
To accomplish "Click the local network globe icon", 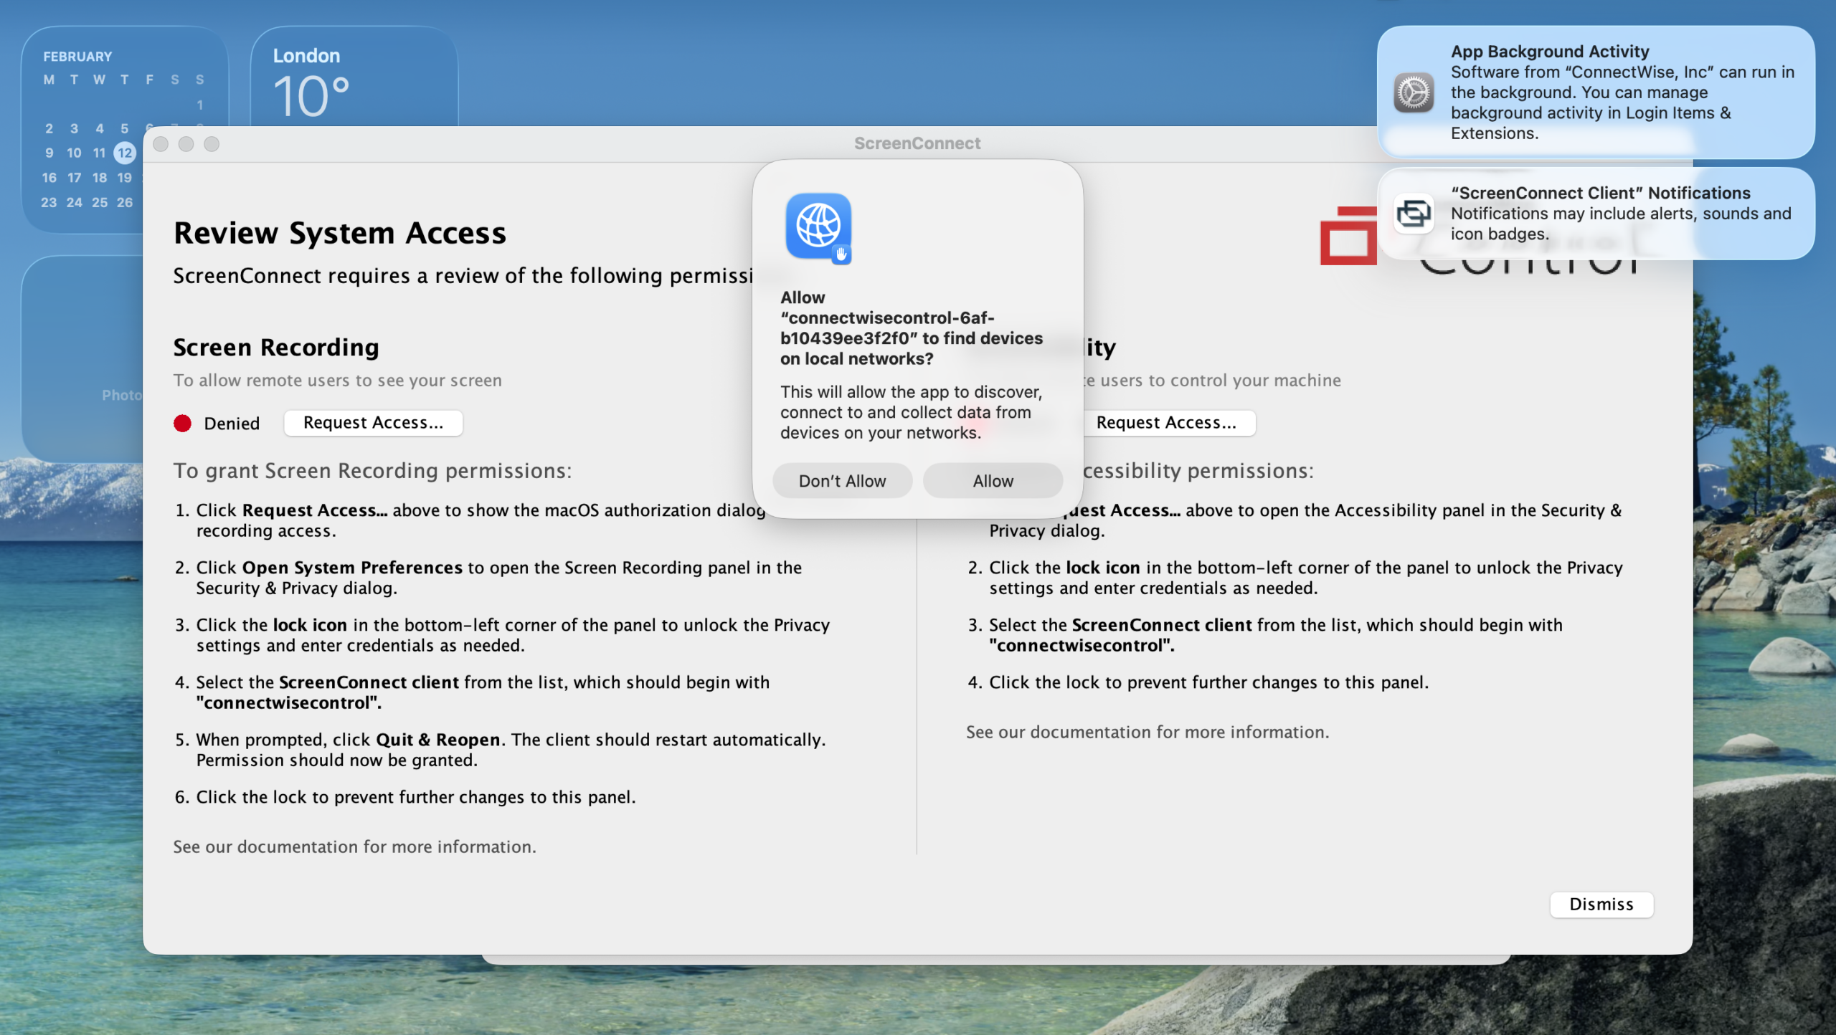I will (818, 226).
